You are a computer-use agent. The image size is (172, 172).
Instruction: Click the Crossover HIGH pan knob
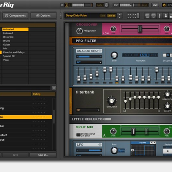point(167,29)
